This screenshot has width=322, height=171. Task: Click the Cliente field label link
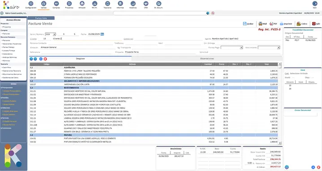(x=33, y=39)
